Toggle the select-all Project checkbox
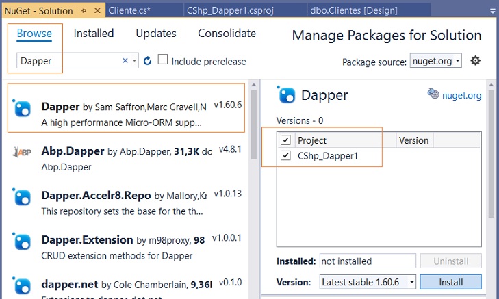Screen dimensions: 499x299 pos(285,140)
